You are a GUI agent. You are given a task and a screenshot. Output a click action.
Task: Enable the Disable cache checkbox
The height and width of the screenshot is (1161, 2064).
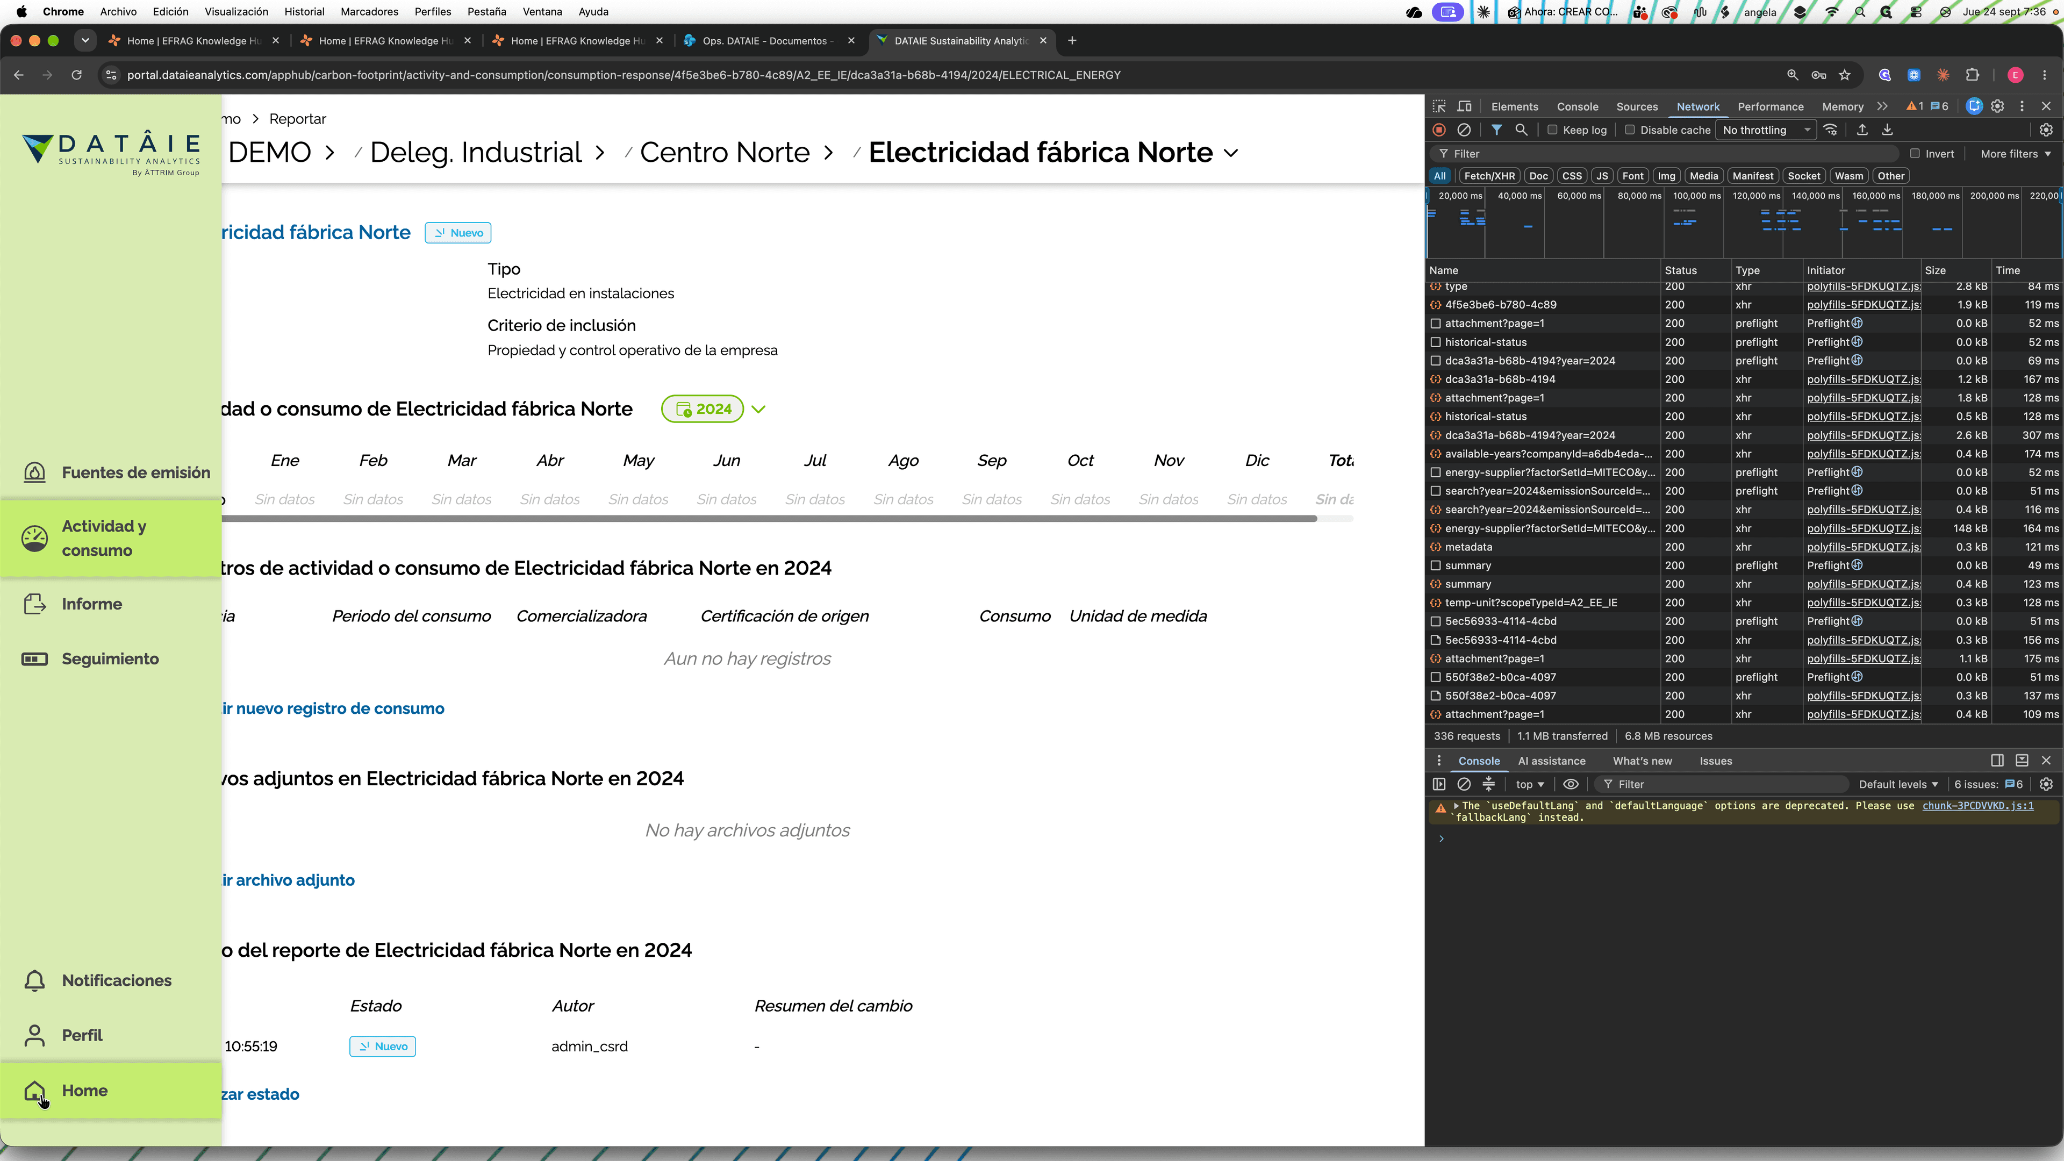click(x=1630, y=130)
